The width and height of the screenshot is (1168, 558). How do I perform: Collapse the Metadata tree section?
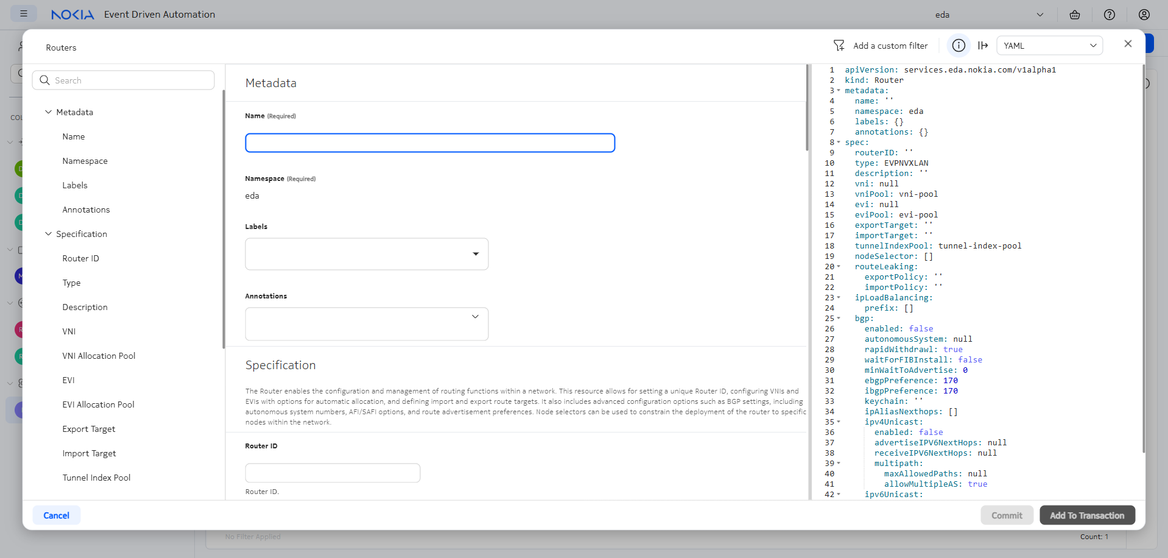pos(48,112)
